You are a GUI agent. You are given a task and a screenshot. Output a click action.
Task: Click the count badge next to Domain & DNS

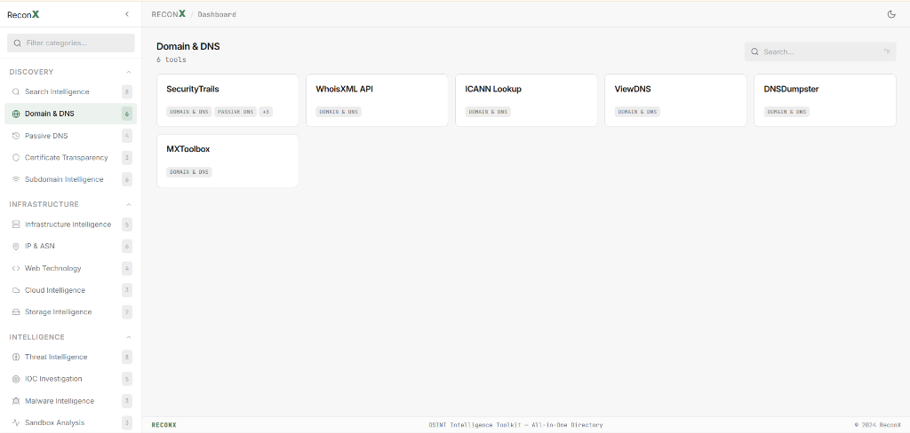click(x=127, y=114)
